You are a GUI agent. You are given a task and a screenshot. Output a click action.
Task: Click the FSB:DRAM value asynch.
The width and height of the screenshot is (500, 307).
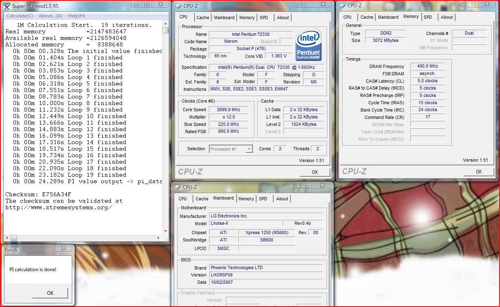click(427, 73)
